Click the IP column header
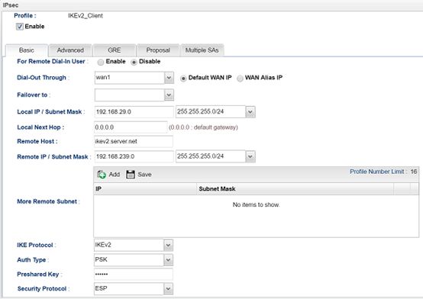The height and width of the screenshot is (299, 423). coord(145,189)
